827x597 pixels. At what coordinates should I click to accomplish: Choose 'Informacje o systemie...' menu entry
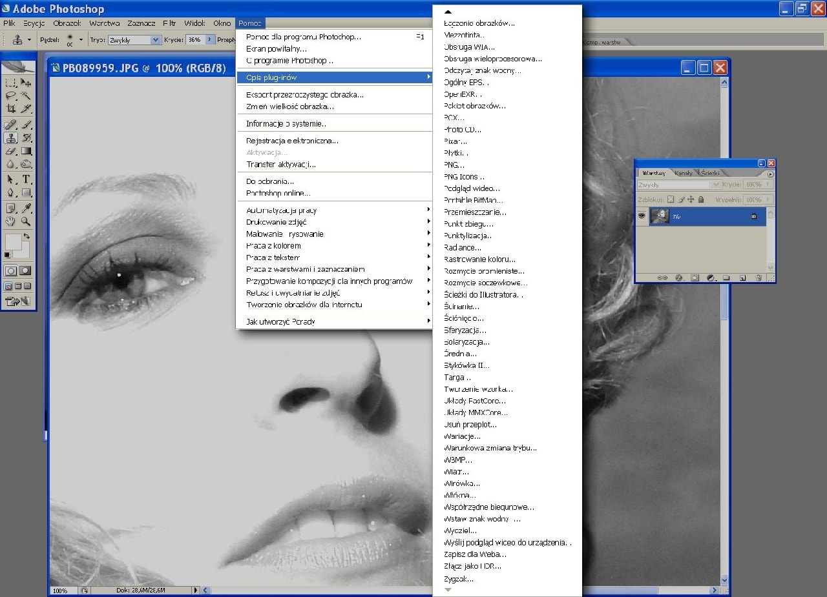pyautogui.click(x=286, y=124)
